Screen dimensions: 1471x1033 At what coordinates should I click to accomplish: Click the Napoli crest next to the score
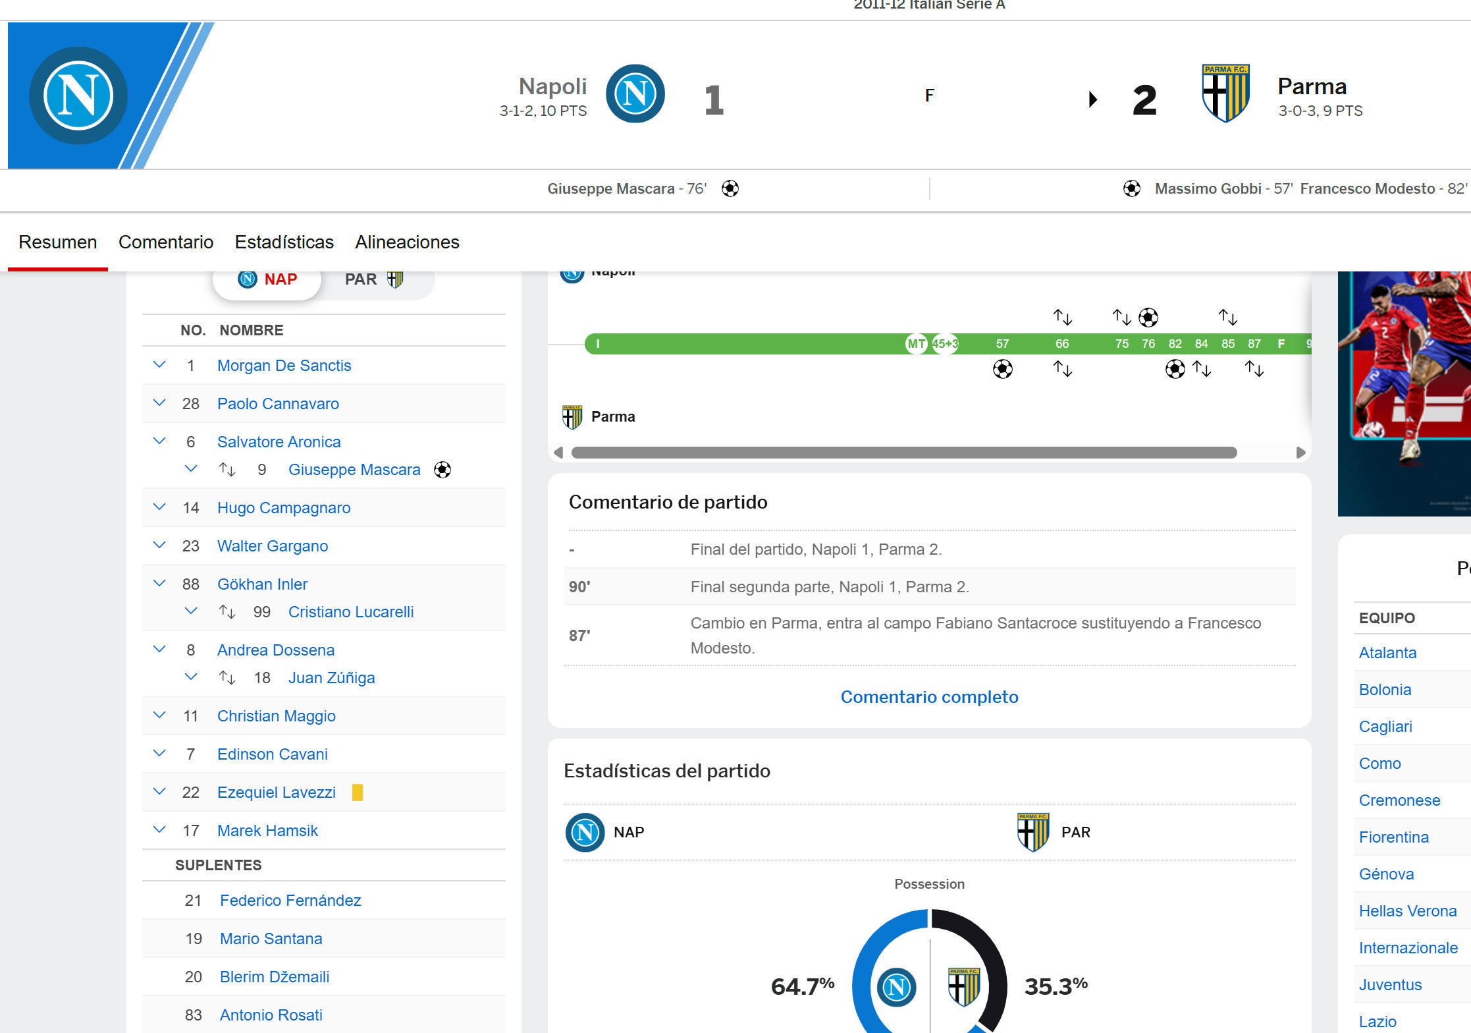coord(635,94)
